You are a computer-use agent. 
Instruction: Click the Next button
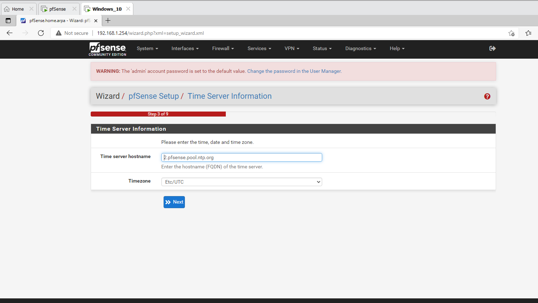(174, 202)
